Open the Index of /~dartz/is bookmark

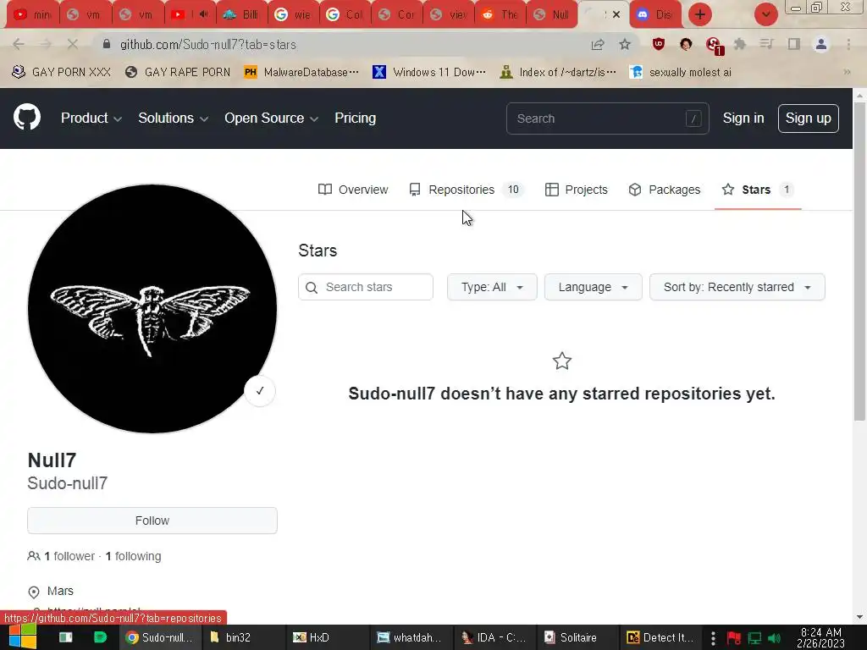coord(558,73)
